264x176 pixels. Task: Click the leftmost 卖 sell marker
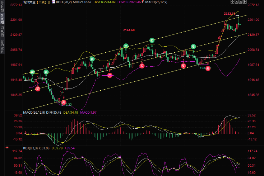coord(32,72)
